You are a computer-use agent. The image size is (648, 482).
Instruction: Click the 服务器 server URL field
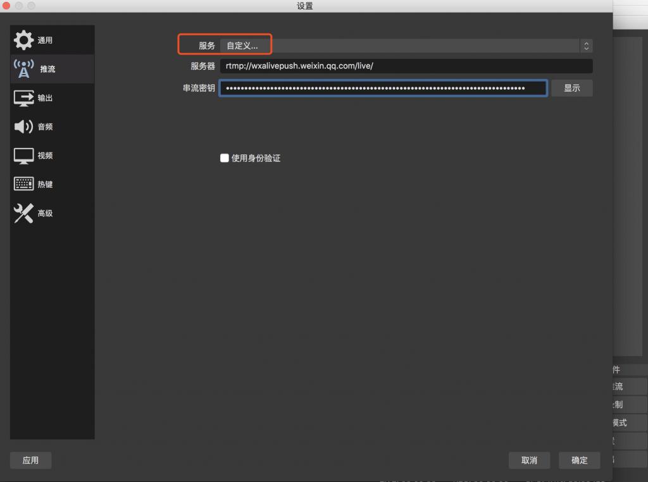(406, 66)
